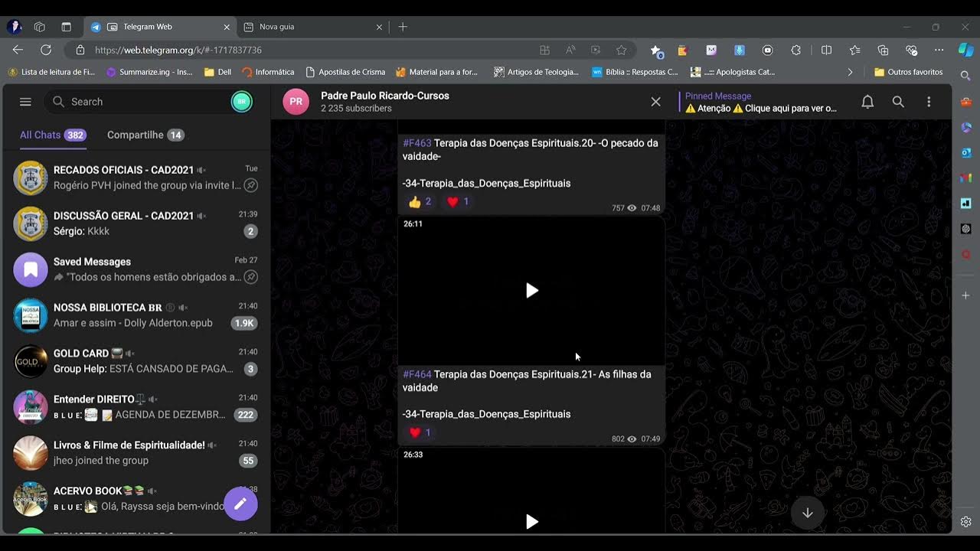The height and width of the screenshot is (551, 980).
Task: Switch to Compartilhe folder tab
Action: coord(145,135)
